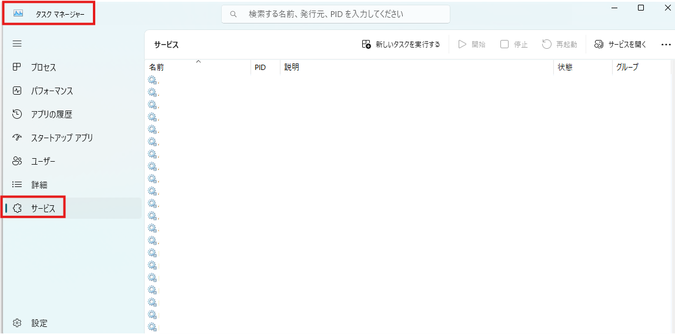Image resolution: width=675 pixels, height=334 pixels.
Task: Click the 停止 (Stop) service button
Action: [x=514, y=44]
